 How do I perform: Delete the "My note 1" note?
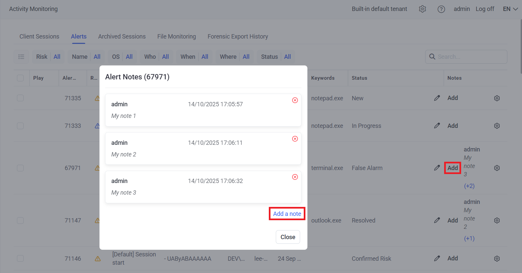[x=295, y=100]
